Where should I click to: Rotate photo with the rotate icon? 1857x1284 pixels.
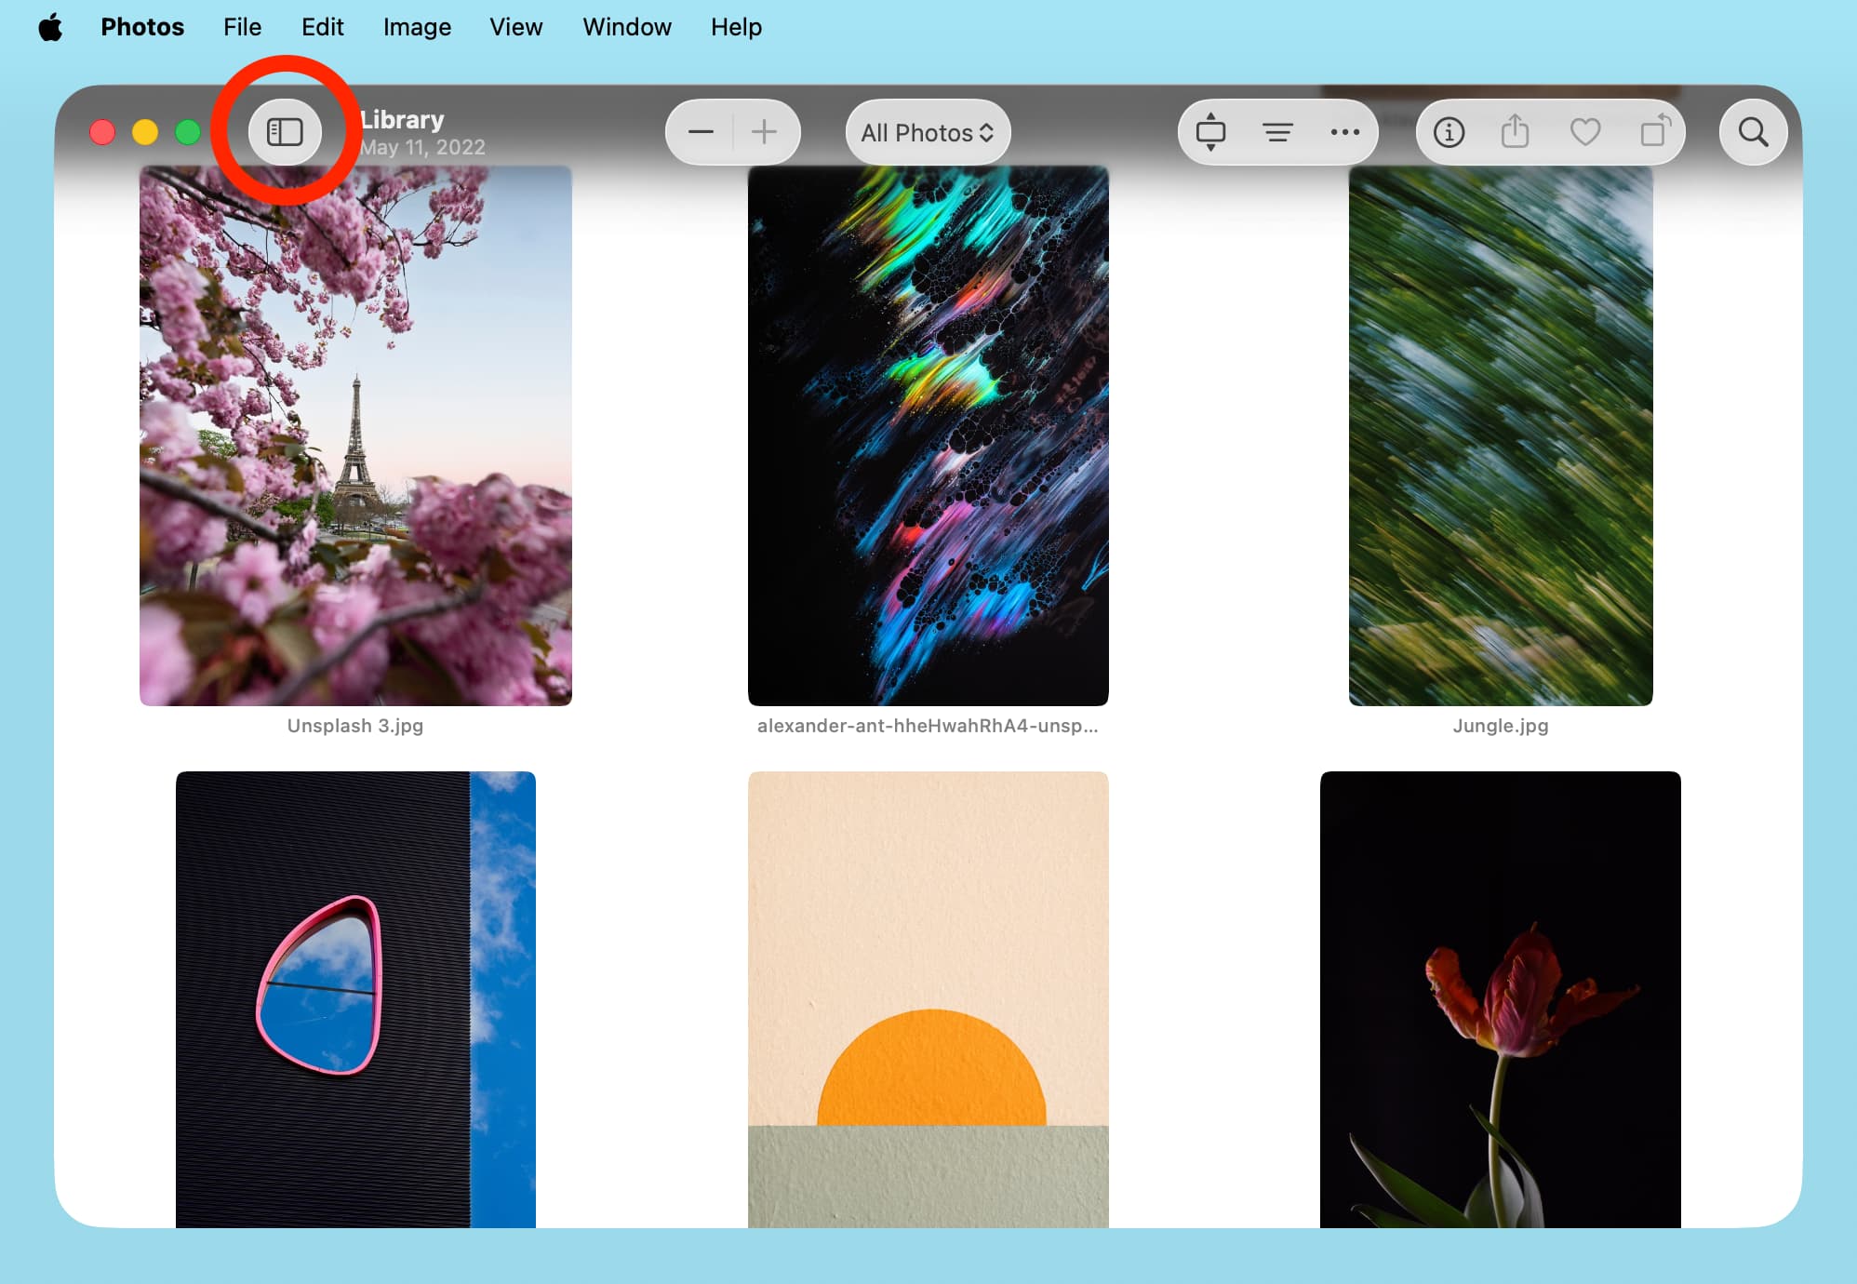tap(1655, 131)
